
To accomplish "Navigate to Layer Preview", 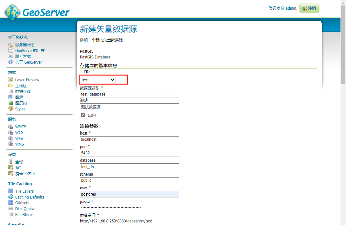I will 27,80.
